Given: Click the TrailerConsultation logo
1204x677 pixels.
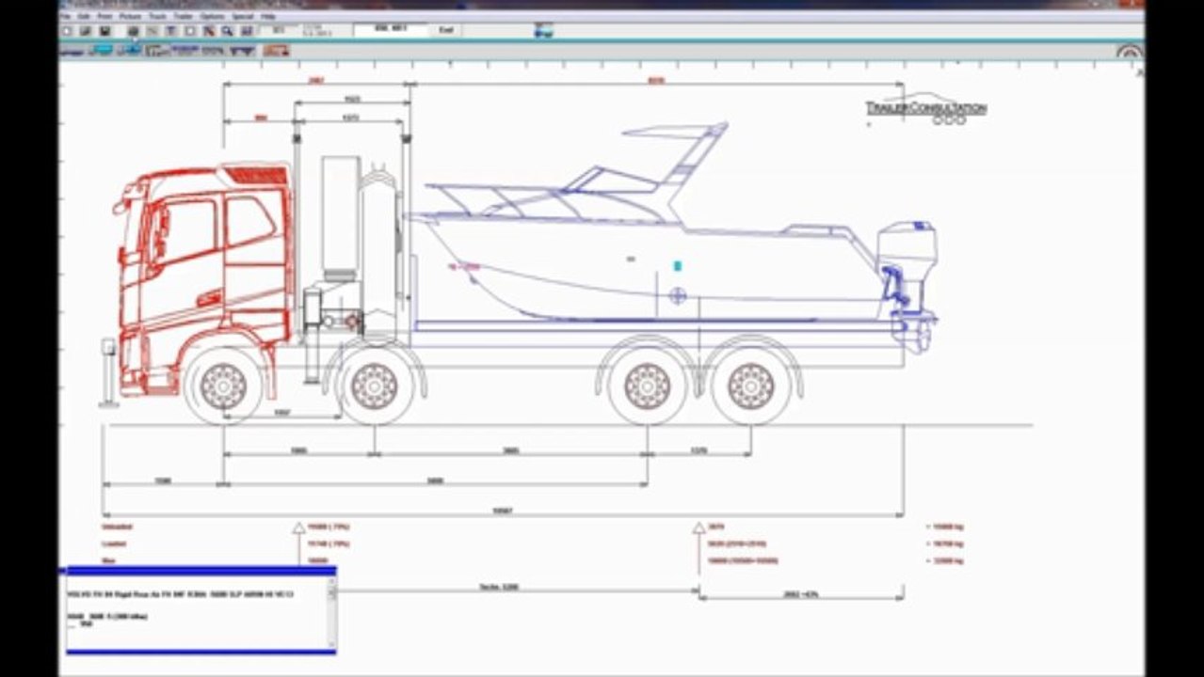Looking at the screenshot, I should pos(926,108).
